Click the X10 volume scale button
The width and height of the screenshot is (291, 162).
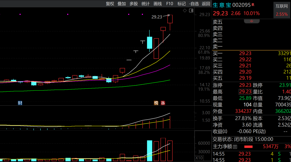tap(199, 158)
